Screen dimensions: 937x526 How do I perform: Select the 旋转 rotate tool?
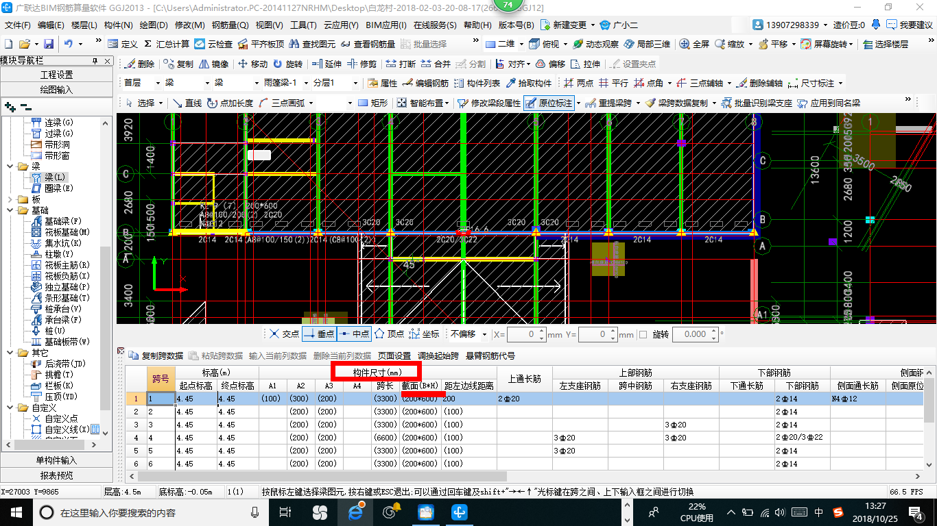pyautogui.click(x=287, y=64)
